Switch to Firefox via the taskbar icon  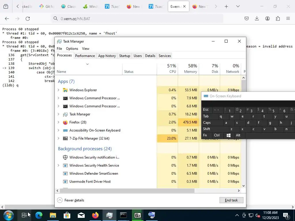coord(95,215)
